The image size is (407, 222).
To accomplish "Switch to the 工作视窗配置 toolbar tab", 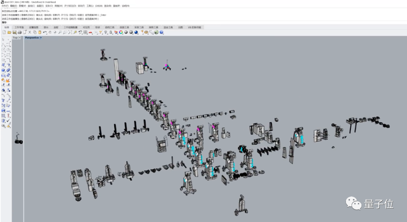I will click(70, 27).
